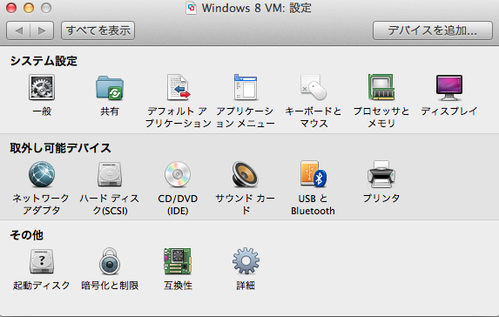Go back with the left arrow button
The image size is (499, 317).
pyautogui.click(x=18, y=30)
